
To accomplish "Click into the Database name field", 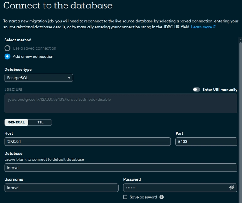I will point(121,167).
